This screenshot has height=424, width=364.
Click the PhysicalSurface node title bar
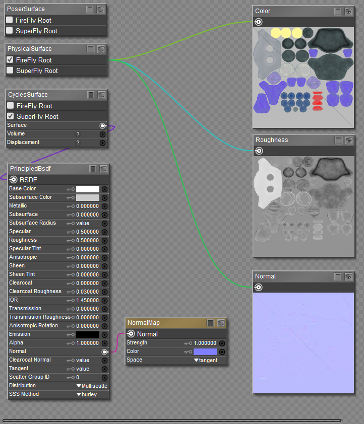tap(44, 49)
